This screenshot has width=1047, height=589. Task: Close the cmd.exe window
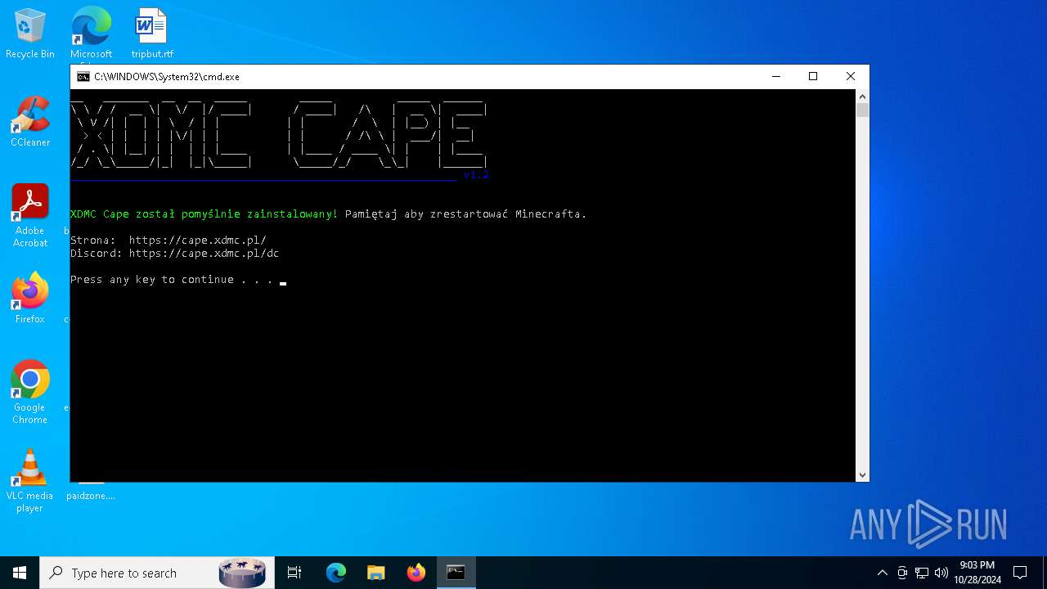(x=851, y=77)
